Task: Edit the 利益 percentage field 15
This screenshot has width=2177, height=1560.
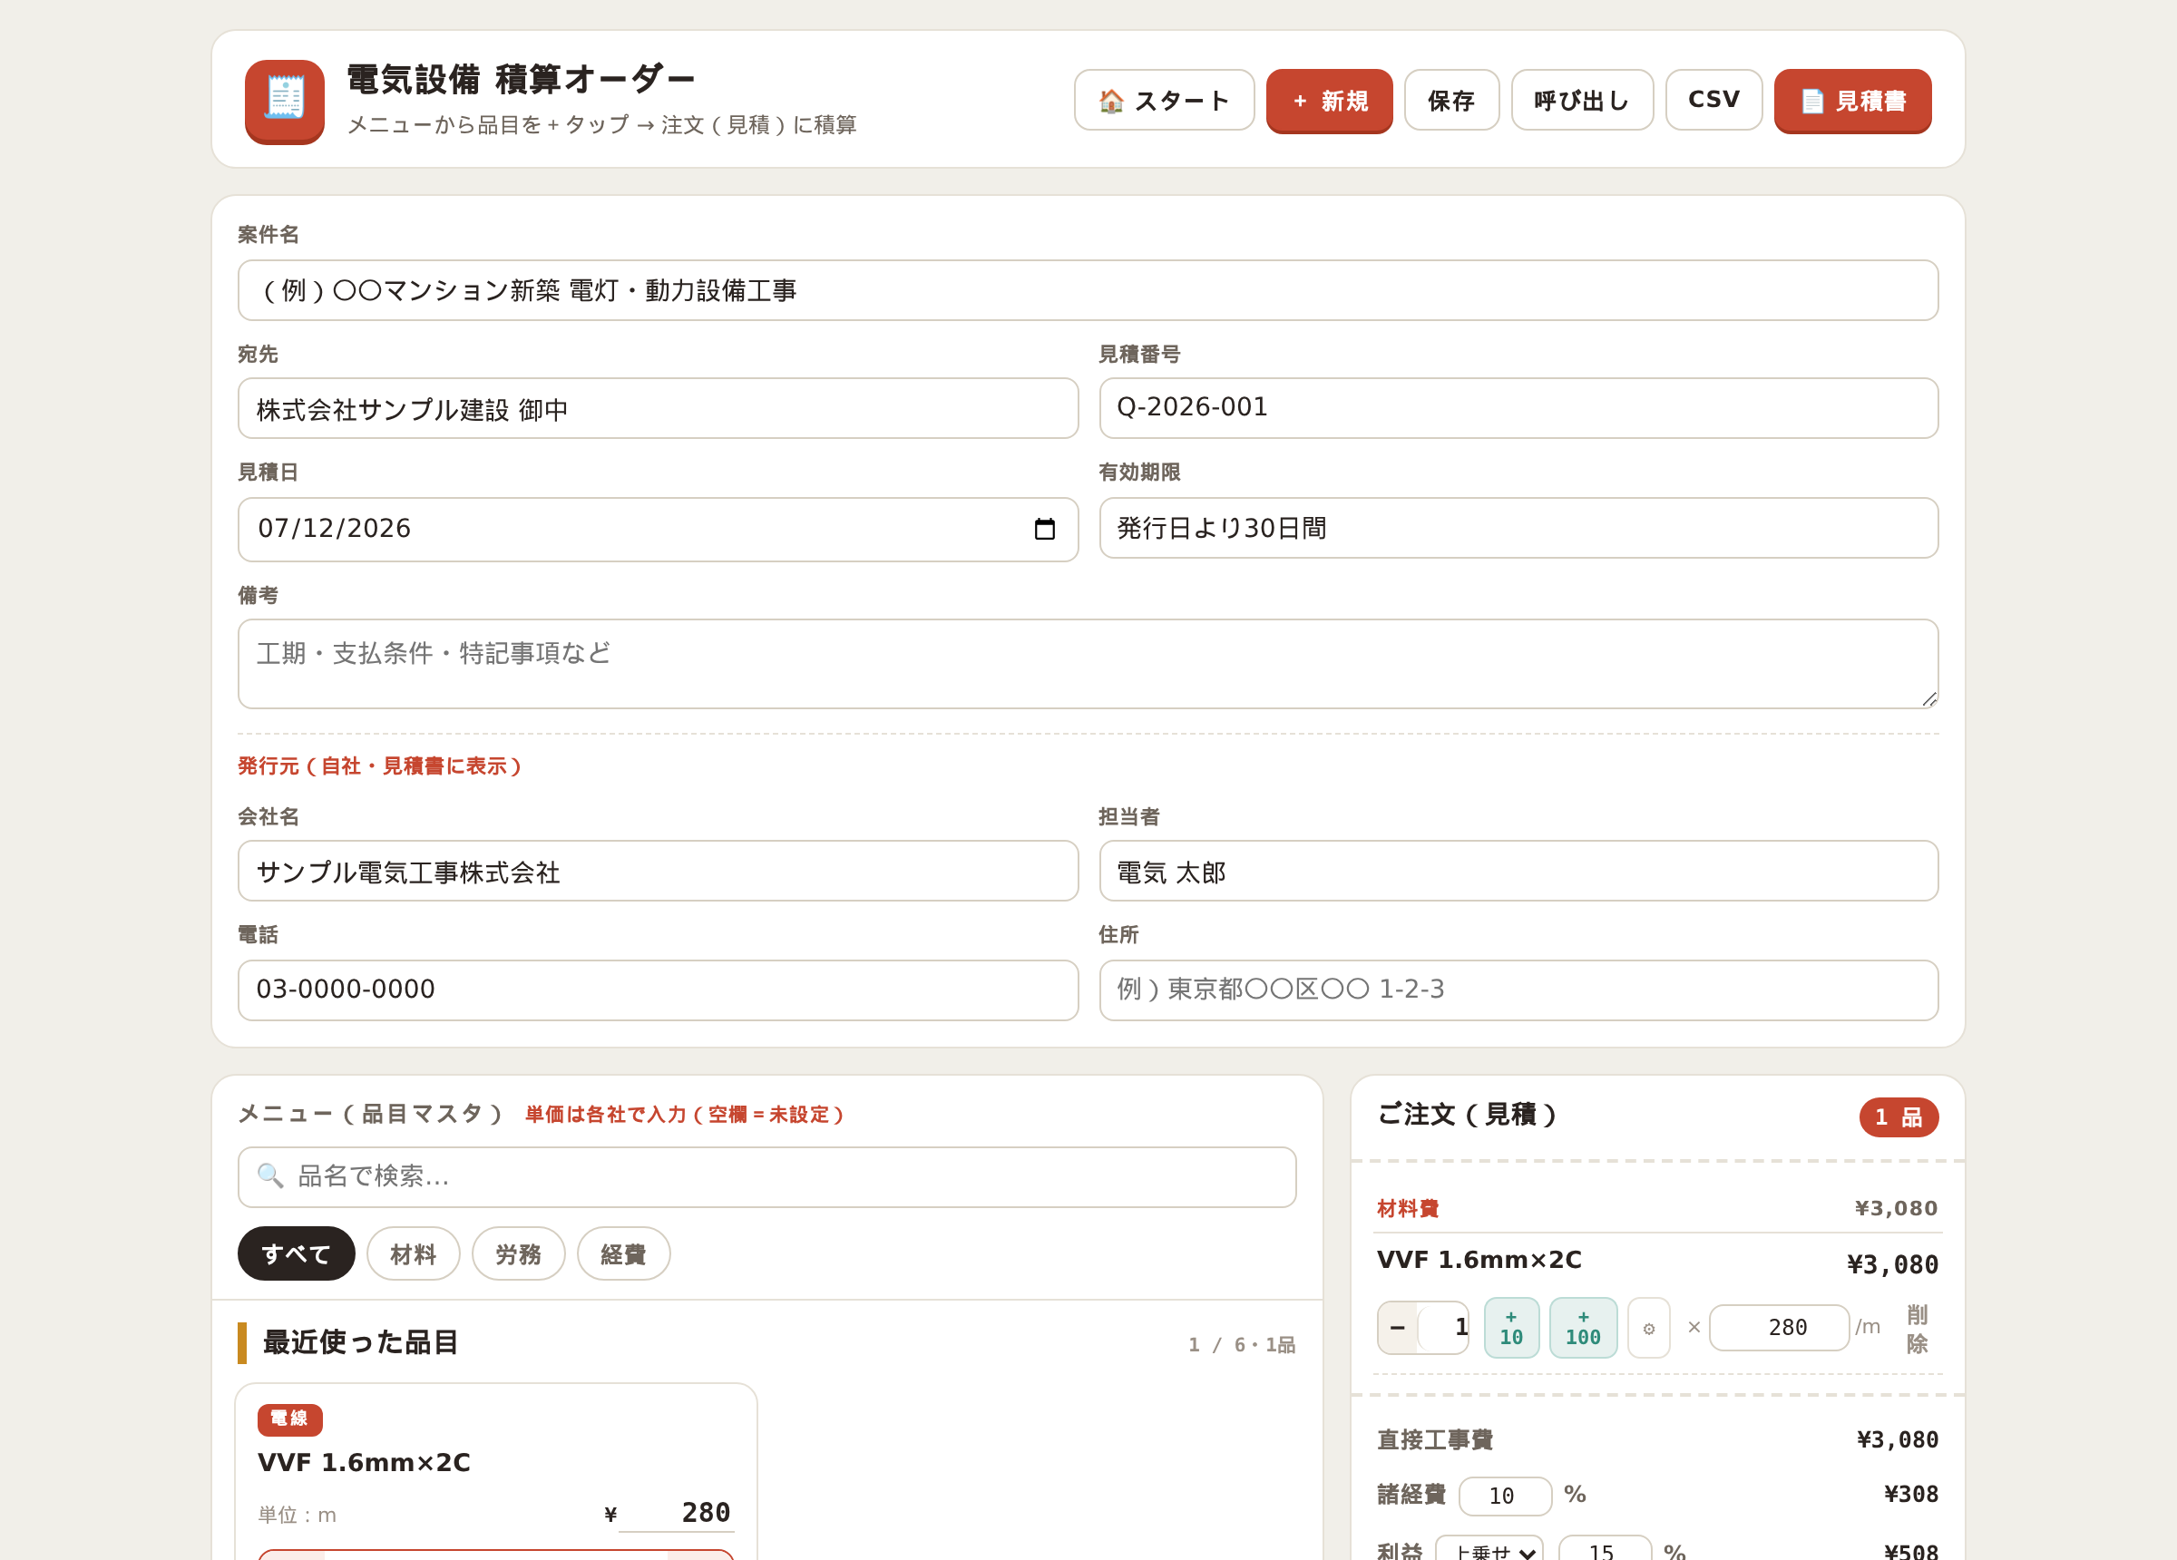Action: coord(1604,1548)
